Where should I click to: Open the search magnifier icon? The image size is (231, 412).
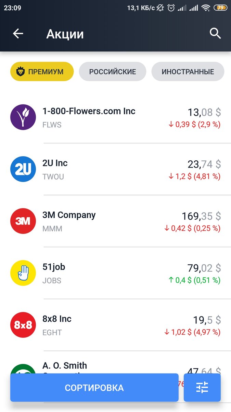point(215,34)
